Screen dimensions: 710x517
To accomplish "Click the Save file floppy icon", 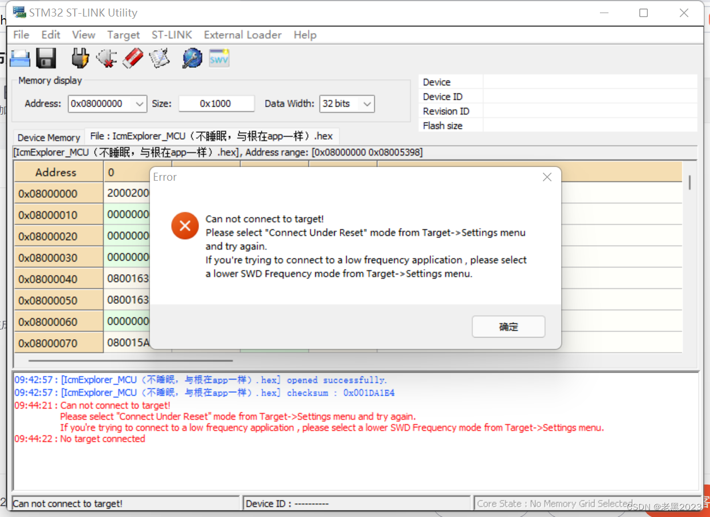I will (46, 58).
